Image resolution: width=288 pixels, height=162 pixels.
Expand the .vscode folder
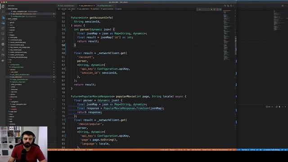pyautogui.click(x=12, y=27)
